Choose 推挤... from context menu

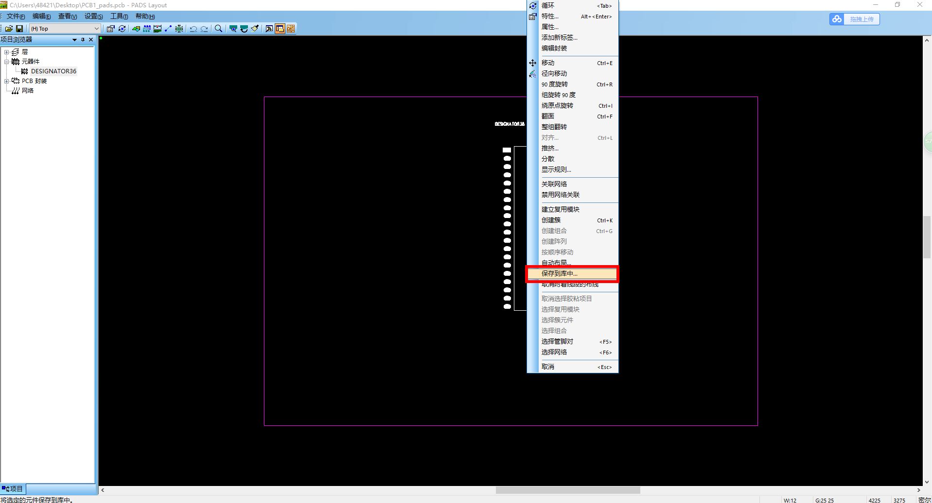572,149
